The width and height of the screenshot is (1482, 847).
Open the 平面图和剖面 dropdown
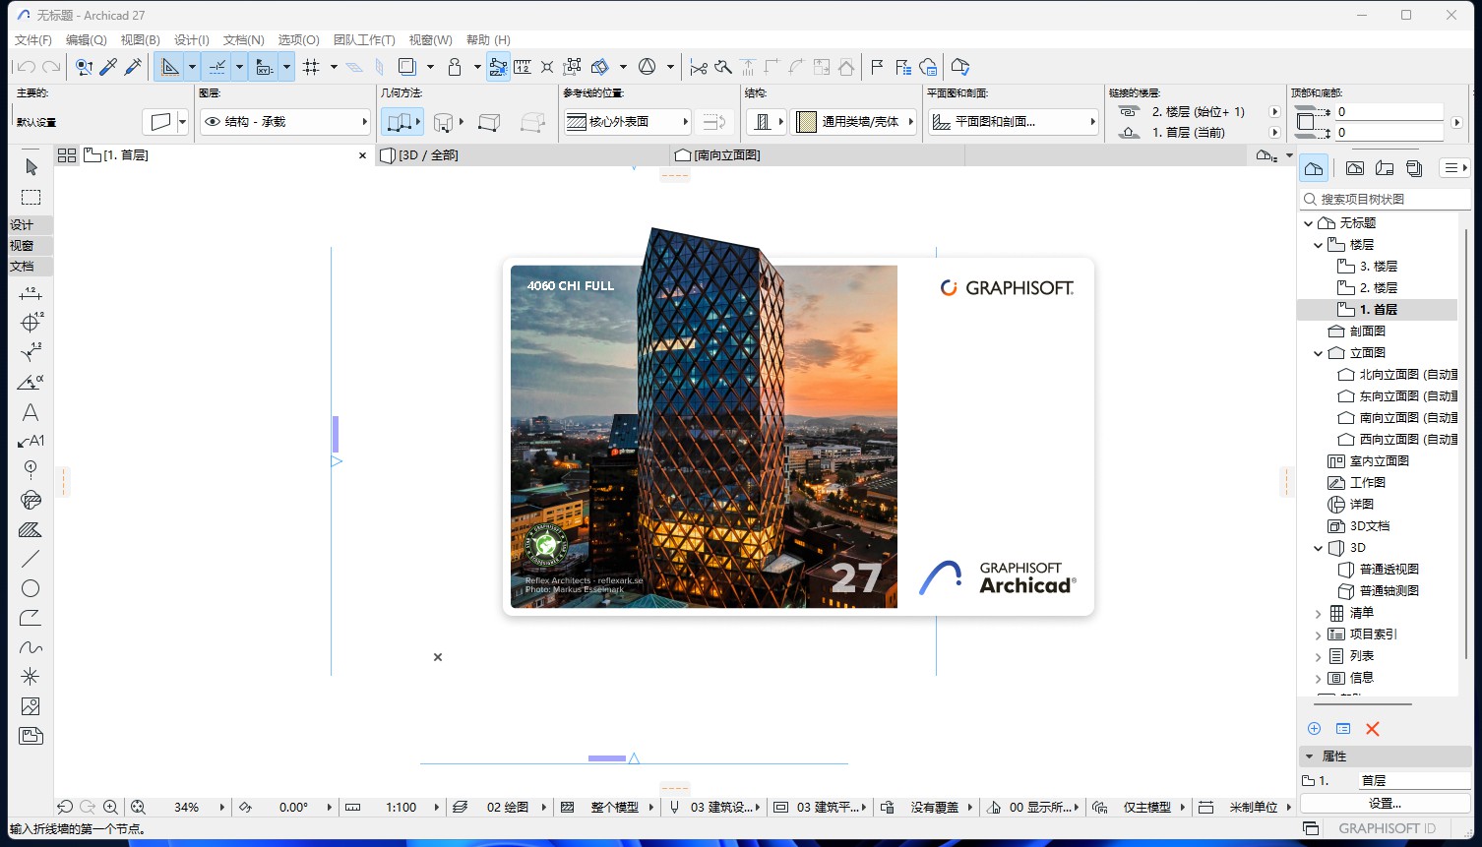(1013, 122)
